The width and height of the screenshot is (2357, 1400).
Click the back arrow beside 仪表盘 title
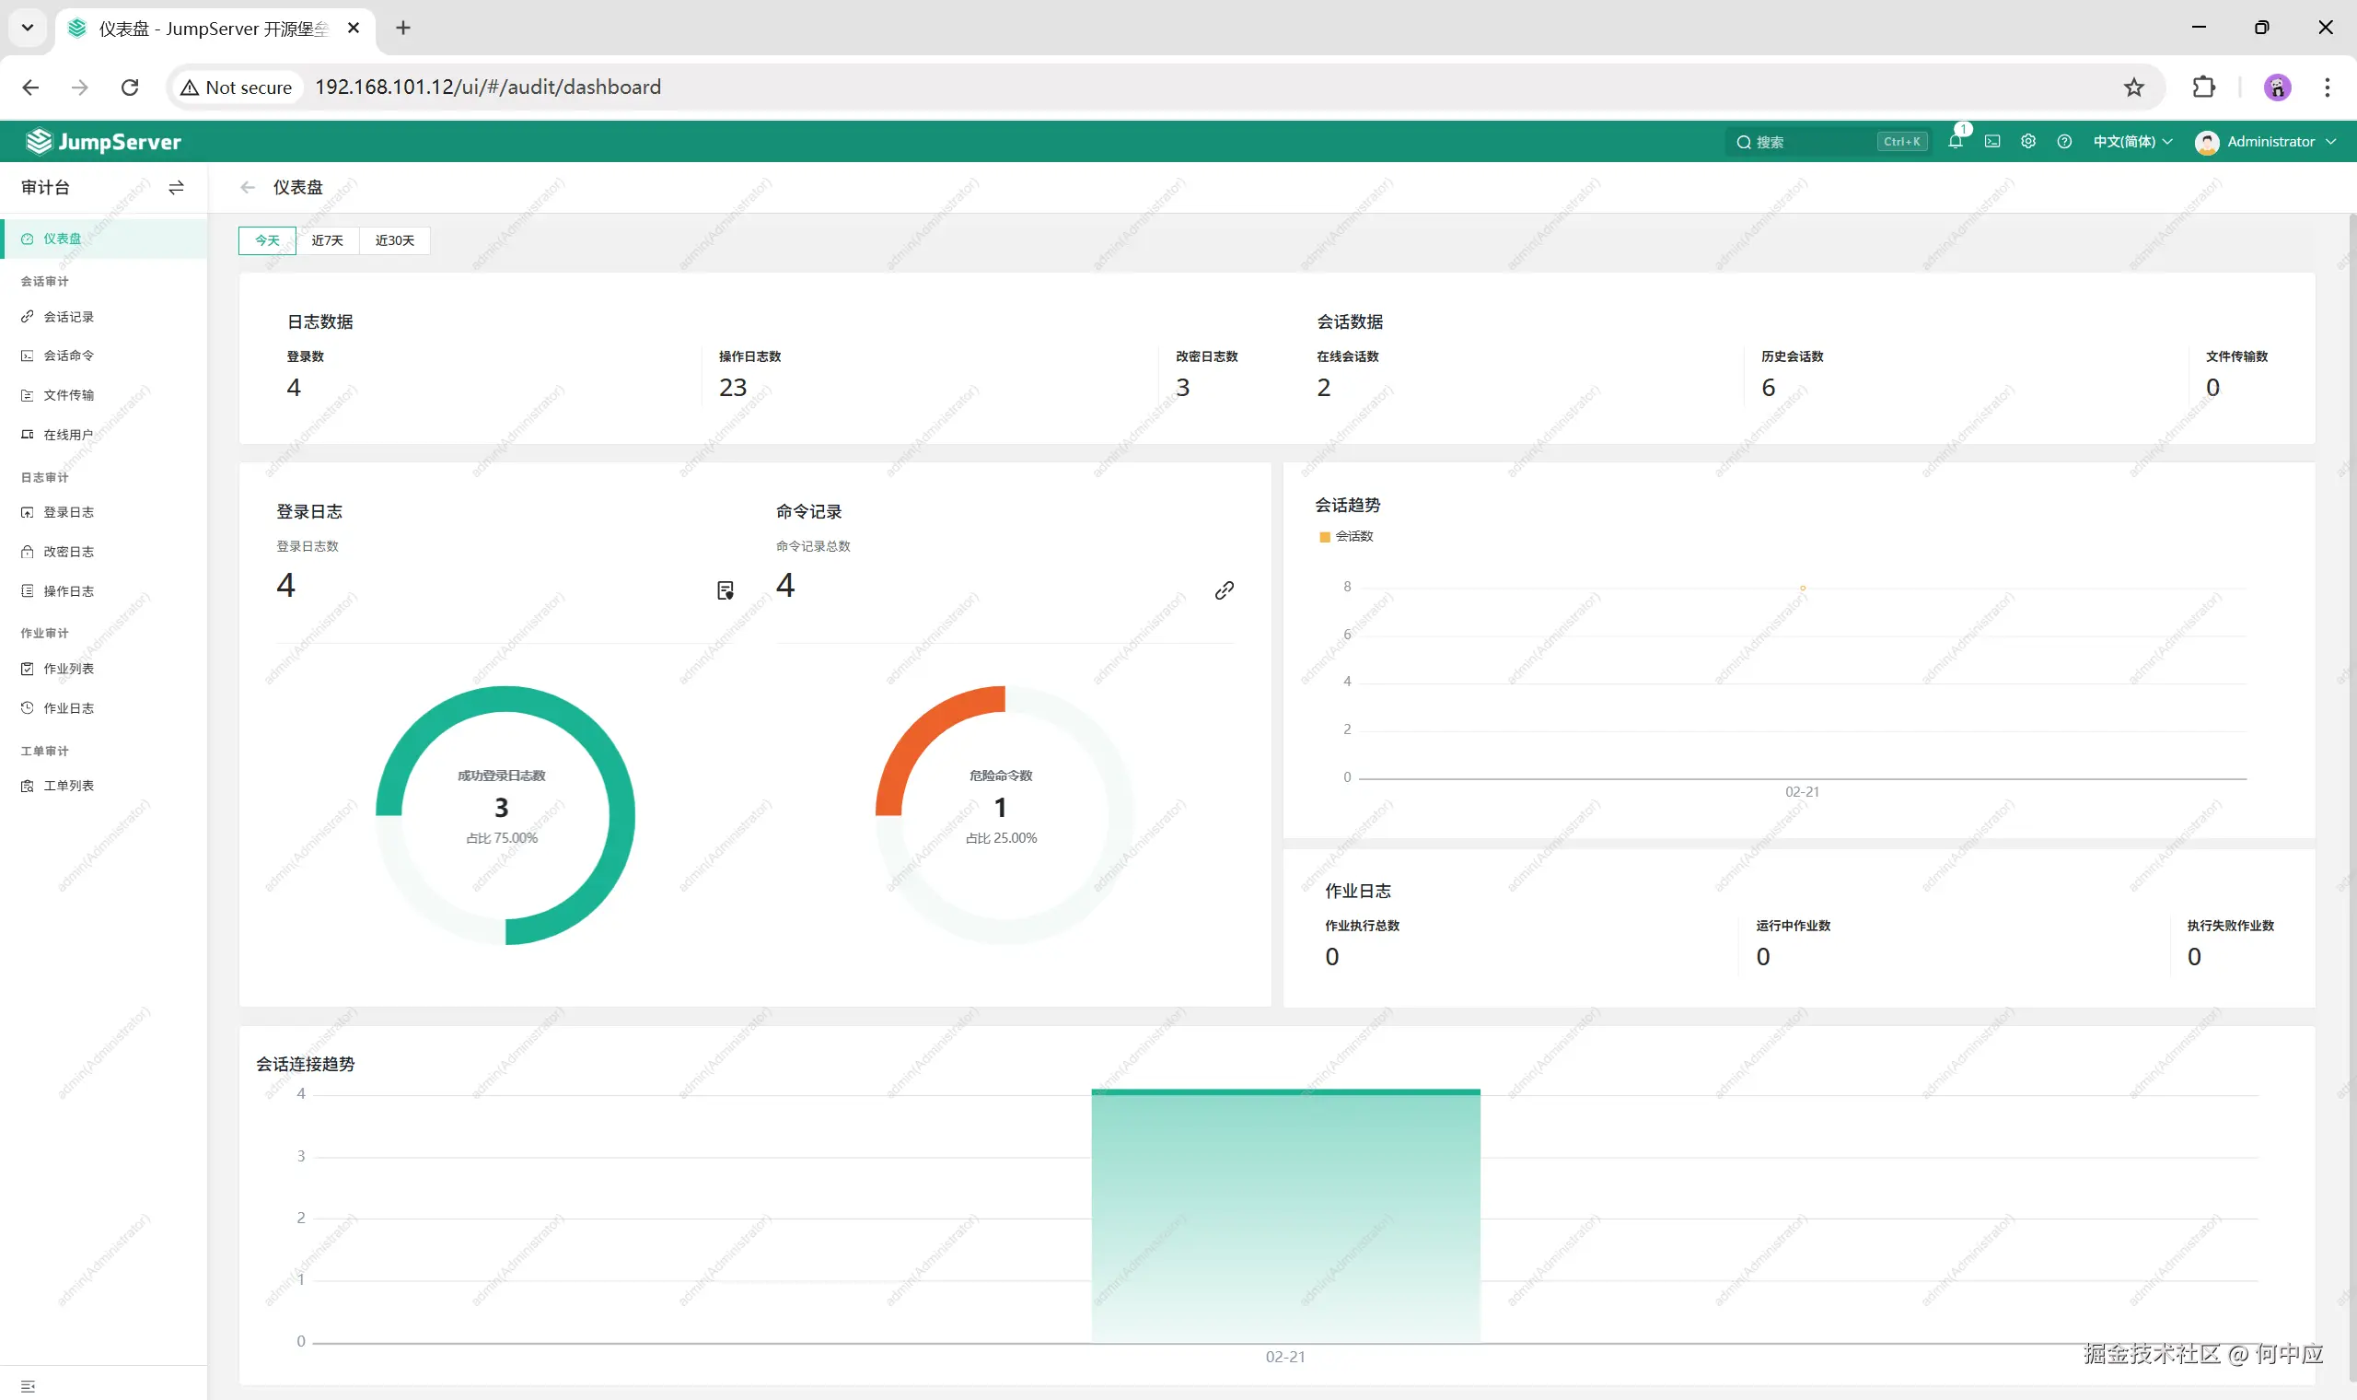click(x=248, y=188)
